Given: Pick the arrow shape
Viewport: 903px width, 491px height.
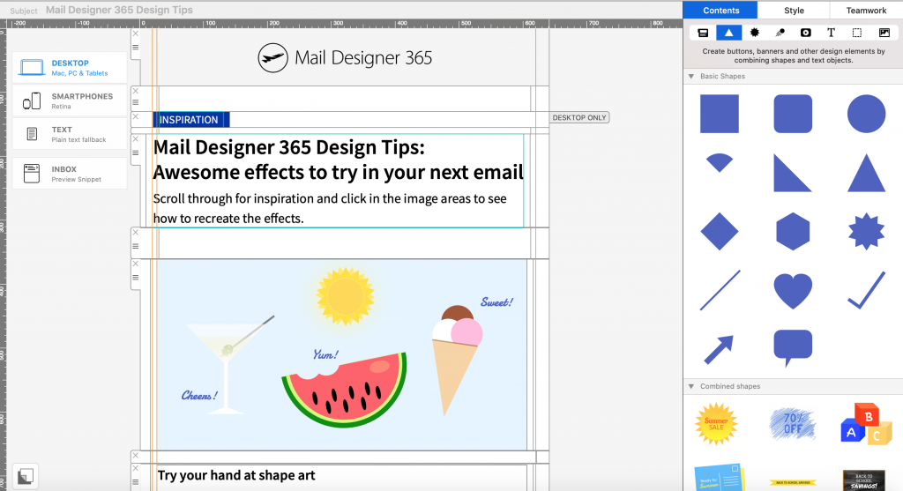Looking at the screenshot, I should 719,349.
